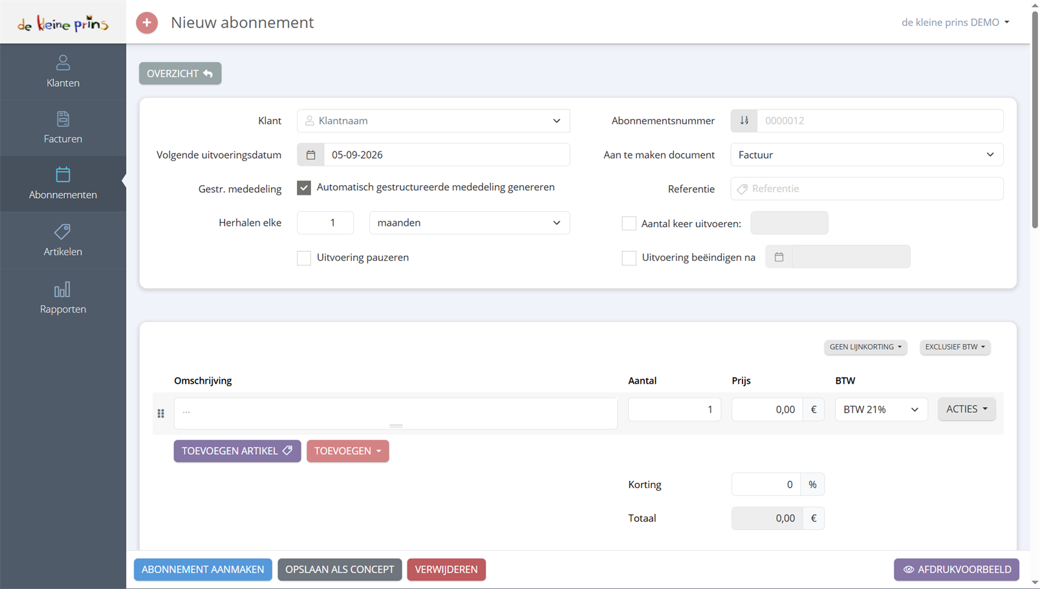The height and width of the screenshot is (589, 1040).
Task: Tick the Aantal keer uitvoeren checkbox
Action: tap(629, 223)
